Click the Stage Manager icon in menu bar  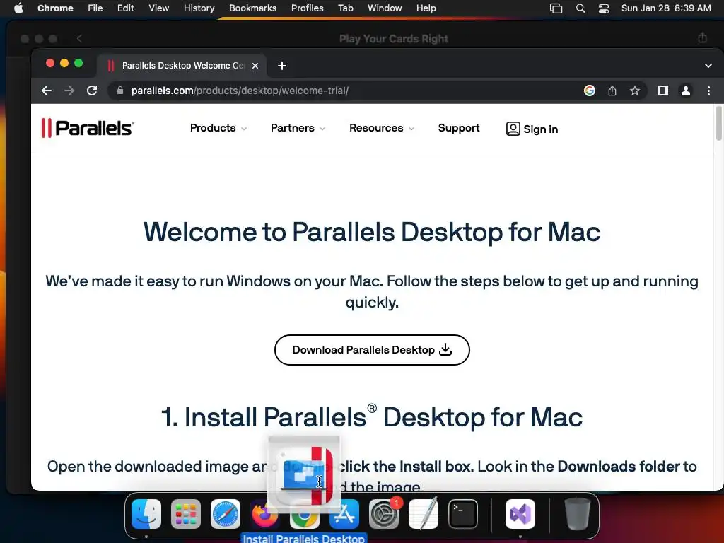click(x=556, y=8)
